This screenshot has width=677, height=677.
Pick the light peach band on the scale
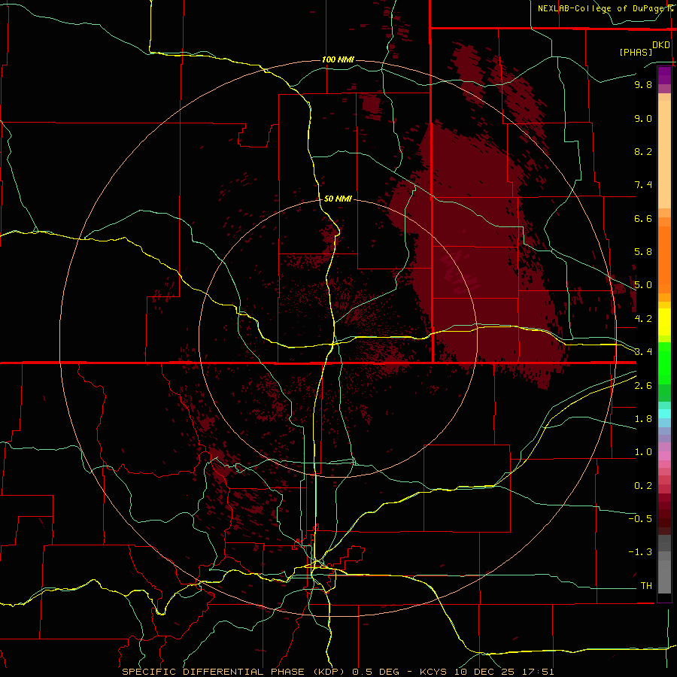664,154
